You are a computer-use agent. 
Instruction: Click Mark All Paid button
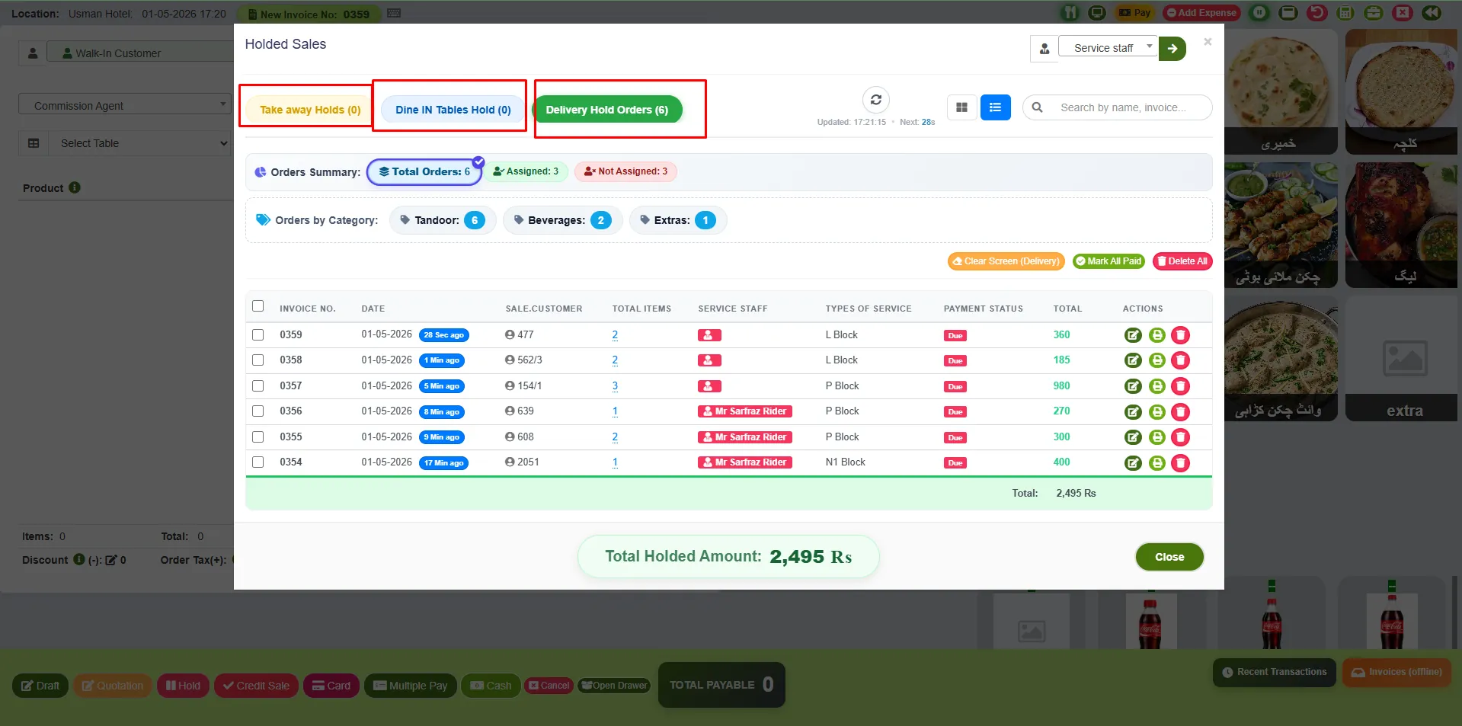pyautogui.click(x=1108, y=261)
